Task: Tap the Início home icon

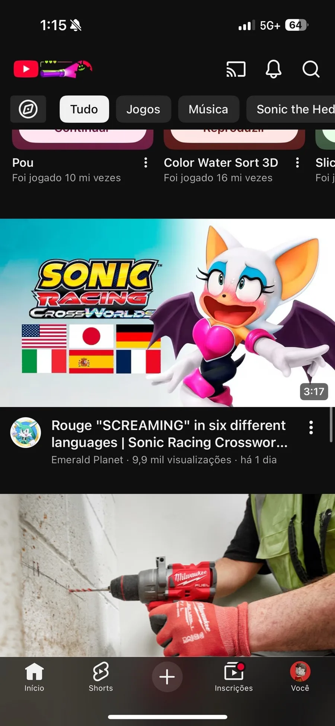Action: click(34, 677)
